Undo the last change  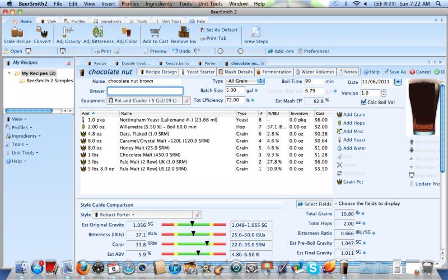181,51
